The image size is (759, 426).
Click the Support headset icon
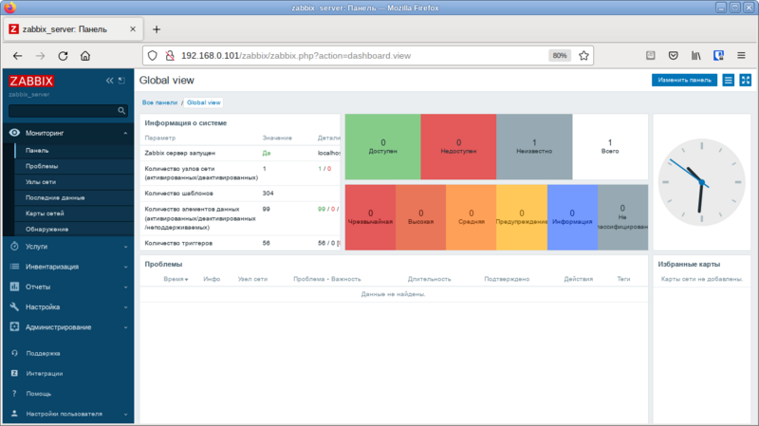[14, 353]
